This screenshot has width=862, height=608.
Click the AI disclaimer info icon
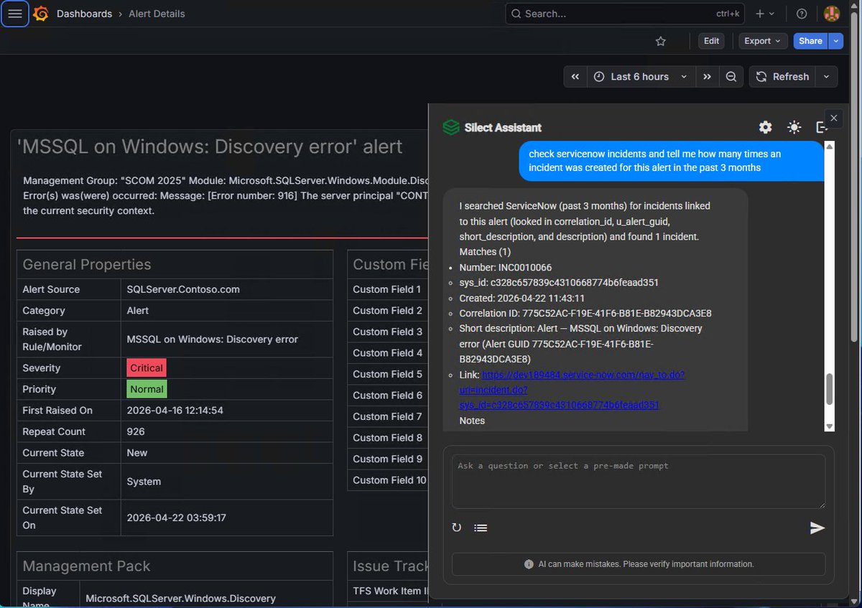[x=529, y=564]
